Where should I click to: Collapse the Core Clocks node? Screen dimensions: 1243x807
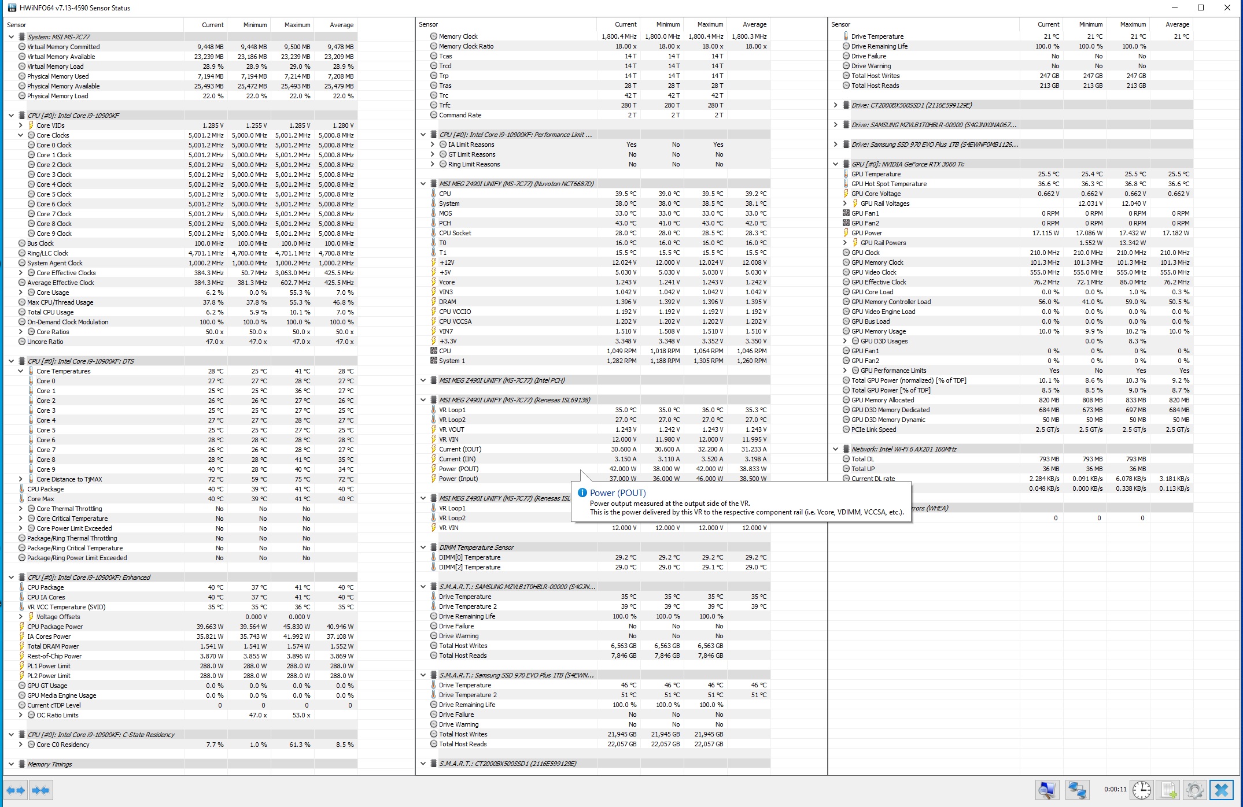tap(21, 135)
